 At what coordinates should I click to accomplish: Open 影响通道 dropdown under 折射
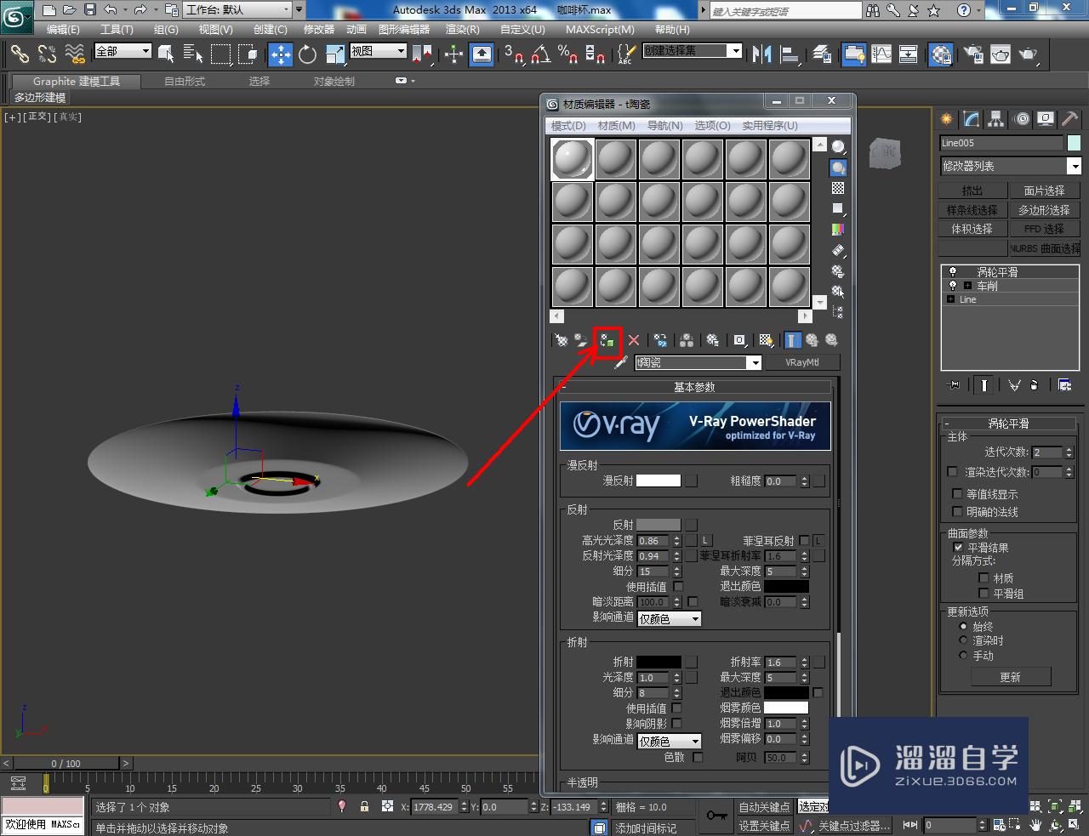click(670, 742)
